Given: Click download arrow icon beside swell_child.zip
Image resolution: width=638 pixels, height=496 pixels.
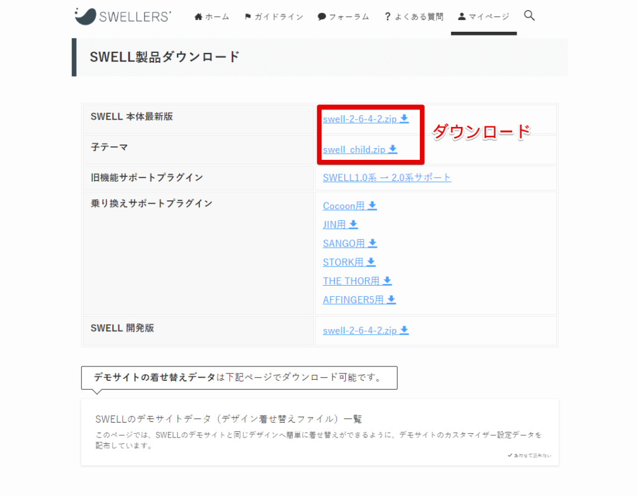Looking at the screenshot, I should [393, 149].
